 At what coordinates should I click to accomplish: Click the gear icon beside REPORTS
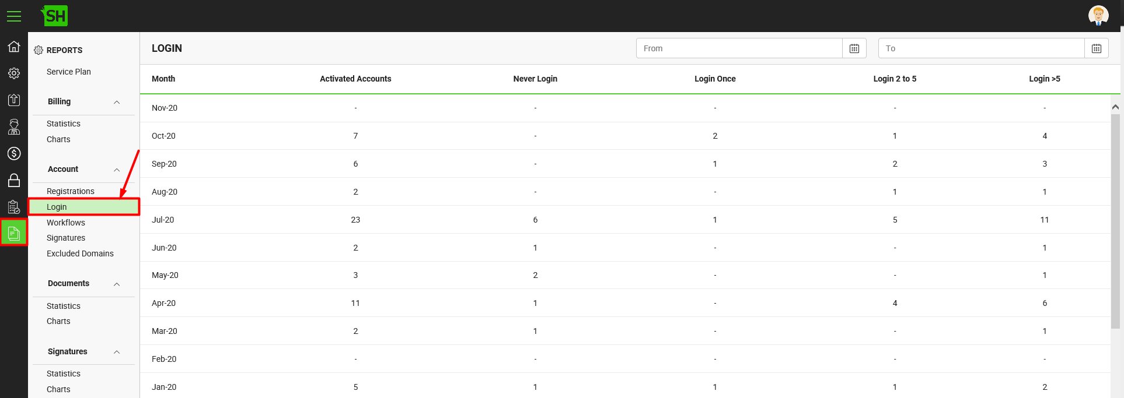point(39,50)
